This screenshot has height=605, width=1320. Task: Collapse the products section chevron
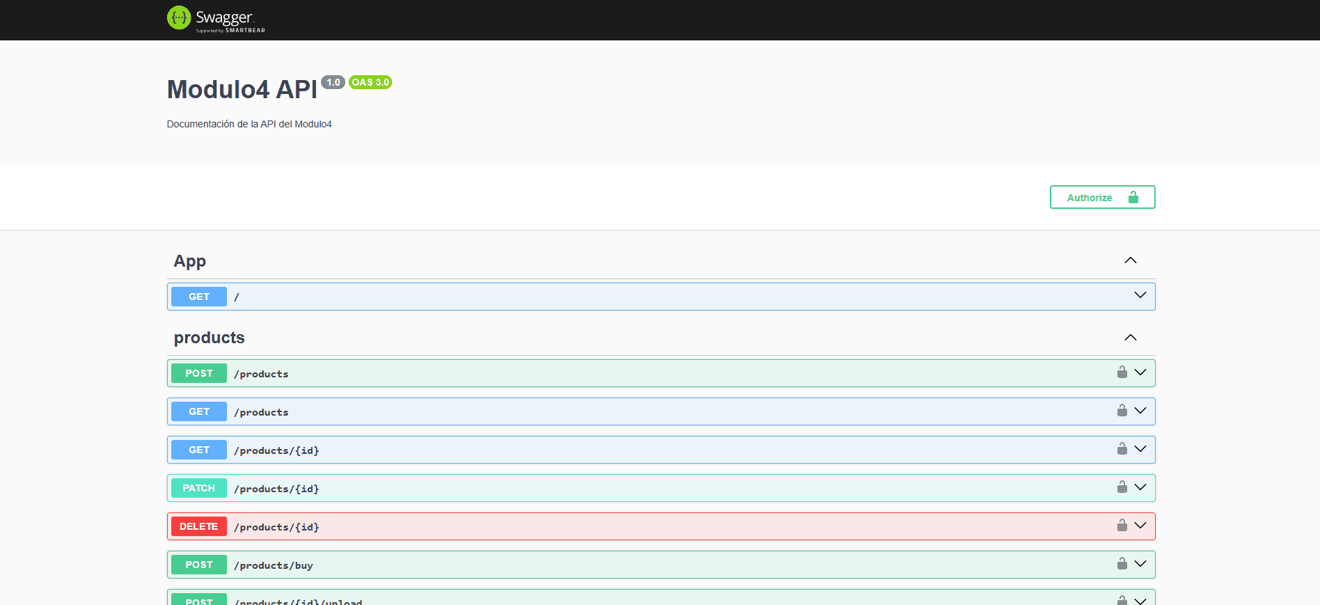(x=1130, y=338)
